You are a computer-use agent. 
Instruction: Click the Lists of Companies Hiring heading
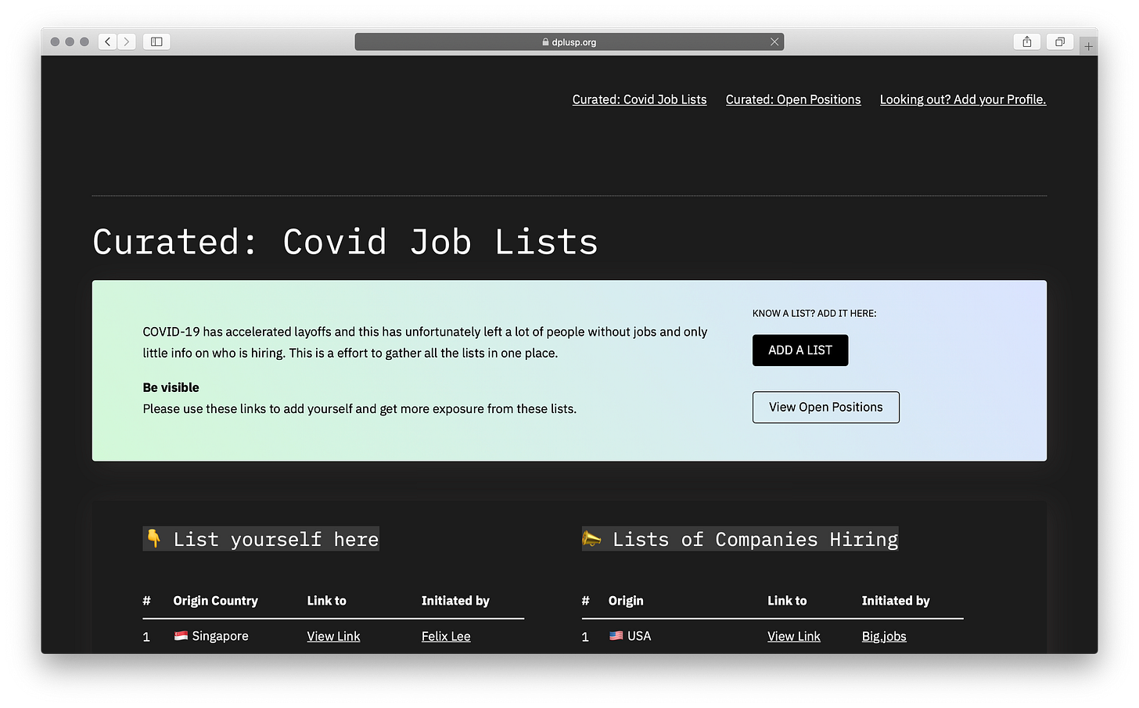tap(740, 539)
